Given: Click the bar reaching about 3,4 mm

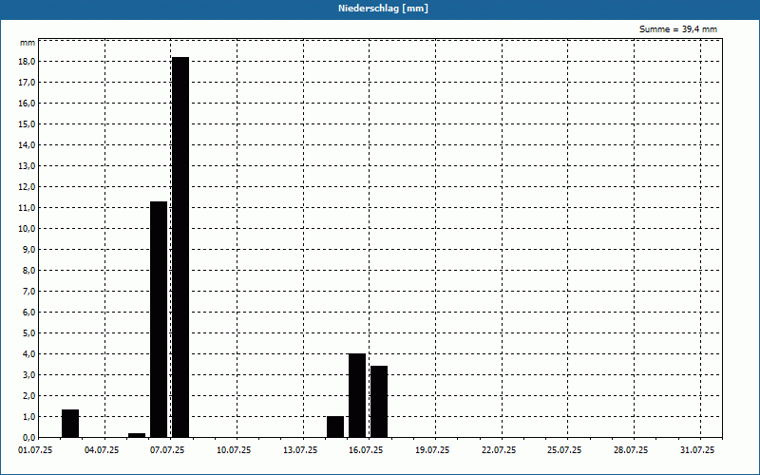Looking at the screenshot, I should (x=379, y=402).
